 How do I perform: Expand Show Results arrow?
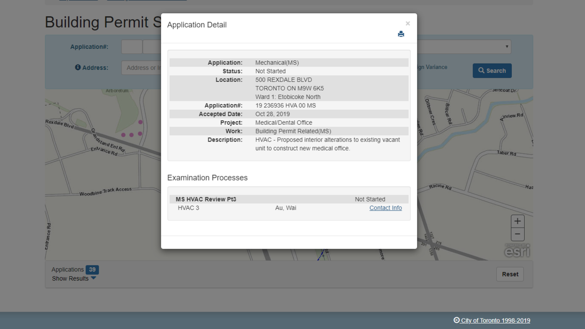click(94, 278)
